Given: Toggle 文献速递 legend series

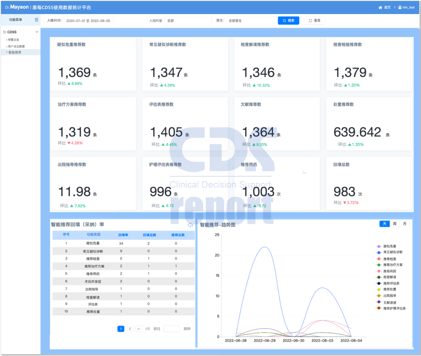Looking at the screenshot, I should coord(386,302).
